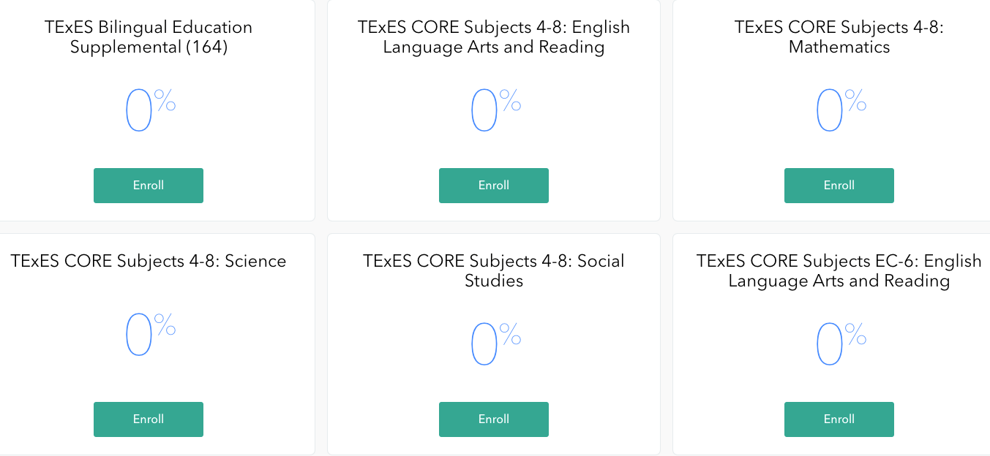990x456 pixels.
Task: Enroll in CORE Subjects 4-8: Mathematics
Action: [x=839, y=186]
